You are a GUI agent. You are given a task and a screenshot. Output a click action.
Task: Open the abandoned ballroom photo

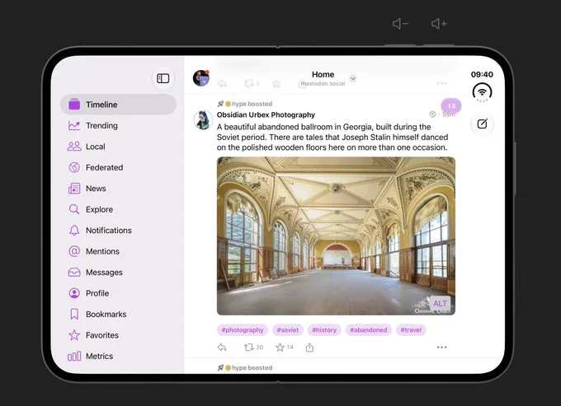coord(336,236)
